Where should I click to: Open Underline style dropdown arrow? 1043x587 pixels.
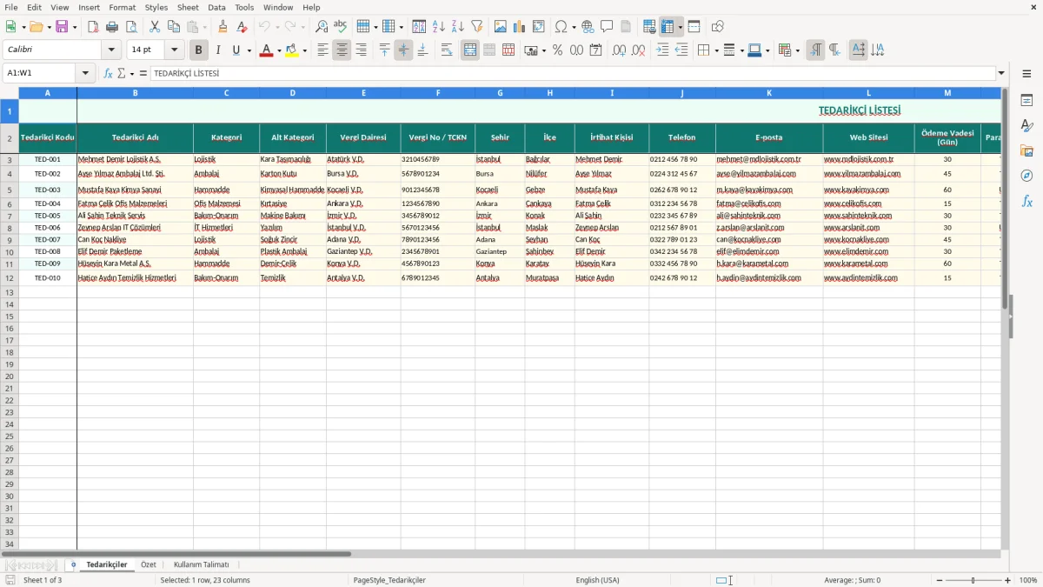pos(249,50)
